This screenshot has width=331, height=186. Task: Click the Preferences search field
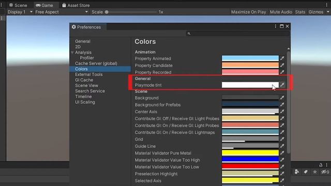point(238,34)
